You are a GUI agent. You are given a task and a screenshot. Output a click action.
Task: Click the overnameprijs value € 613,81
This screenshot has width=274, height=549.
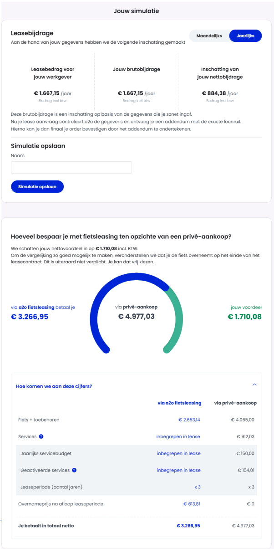(191, 504)
